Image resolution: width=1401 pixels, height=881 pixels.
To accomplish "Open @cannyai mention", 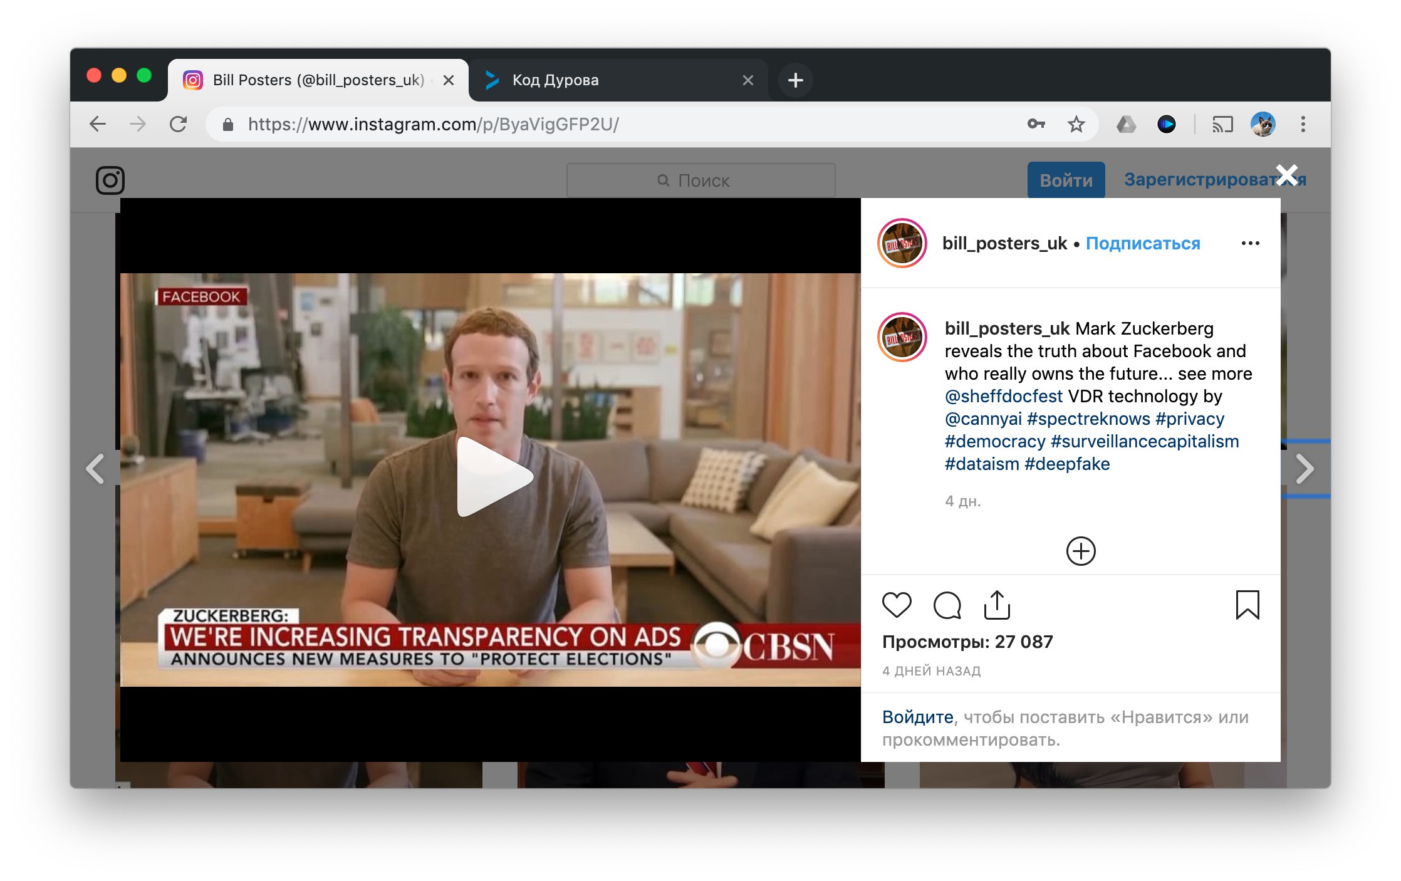I will point(983,419).
